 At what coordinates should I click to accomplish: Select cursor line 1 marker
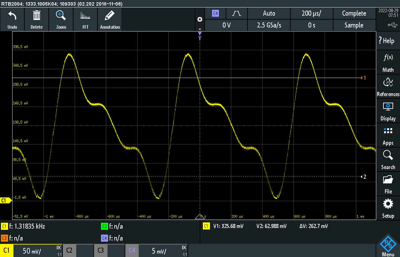(363, 78)
